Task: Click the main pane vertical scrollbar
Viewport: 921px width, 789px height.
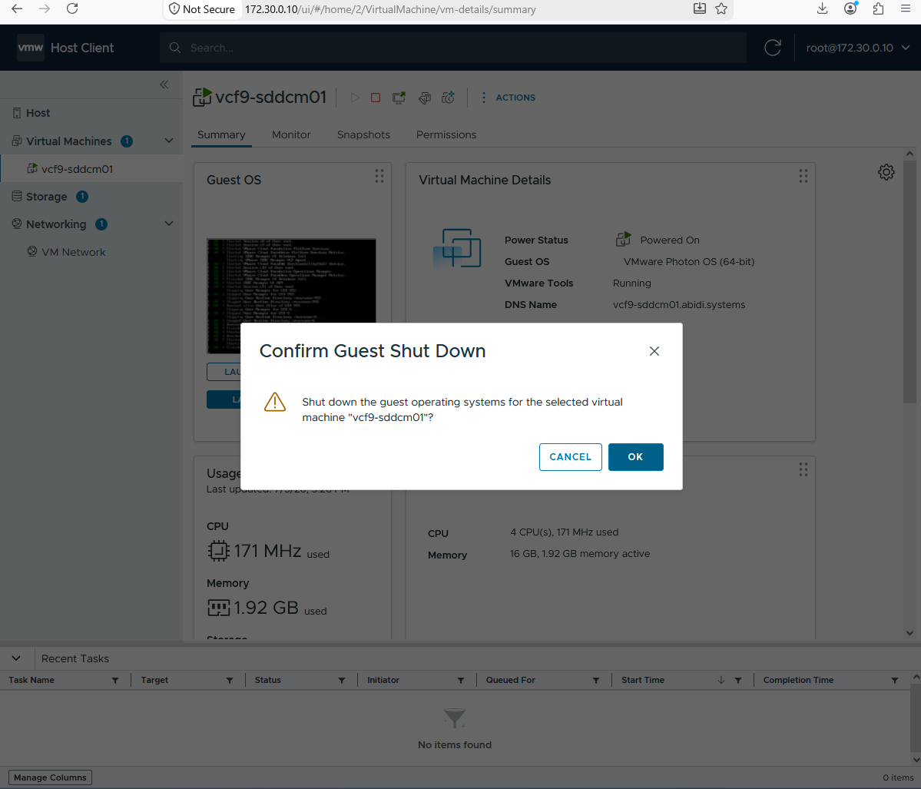Action: [909, 282]
